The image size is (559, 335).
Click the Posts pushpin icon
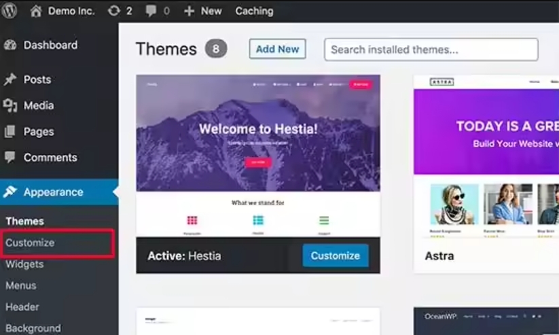[x=10, y=80]
